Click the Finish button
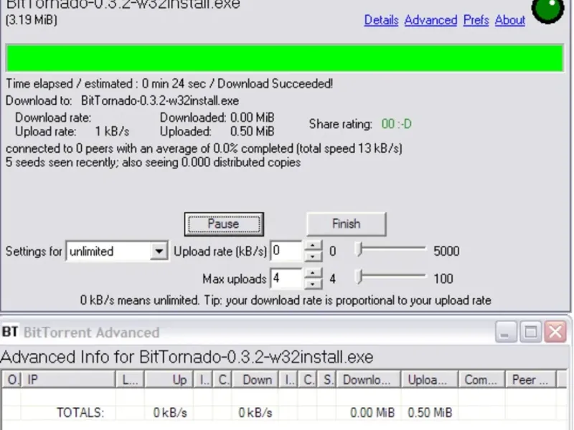 pyautogui.click(x=347, y=224)
